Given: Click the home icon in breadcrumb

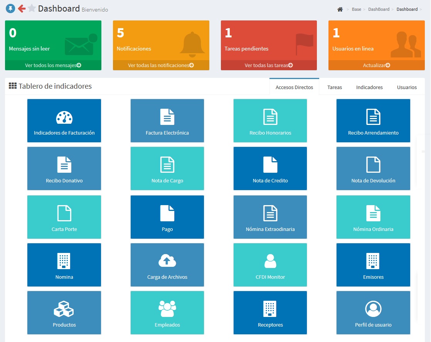Looking at the screenshot, I should pos(340,9).
